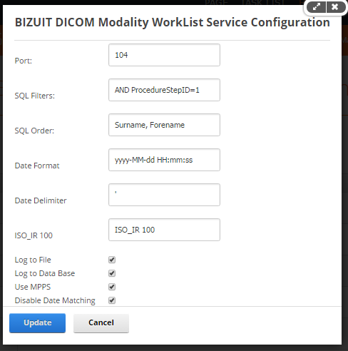Click the dialog title heading text
This screenshot has height=351, width=348.
coord(173,22)
